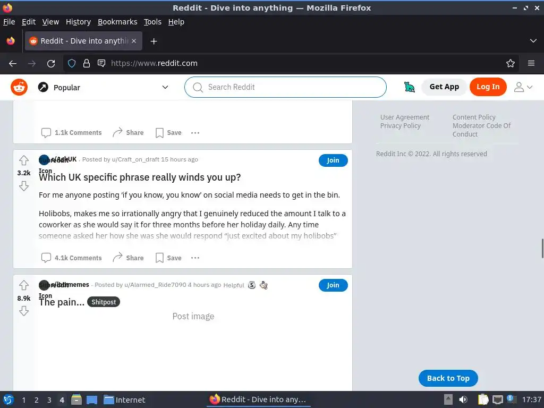The image size is (544, 408).
Task: Open the History menu
Action: (78, 22)
